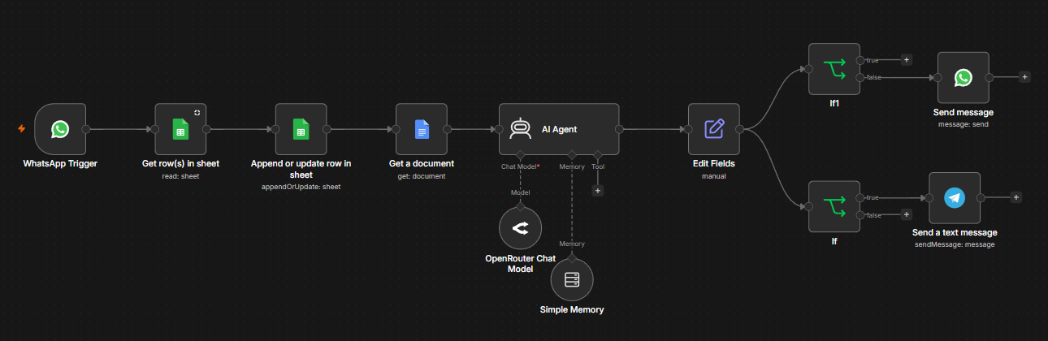Click the Edit Fields label

[714, 164]
